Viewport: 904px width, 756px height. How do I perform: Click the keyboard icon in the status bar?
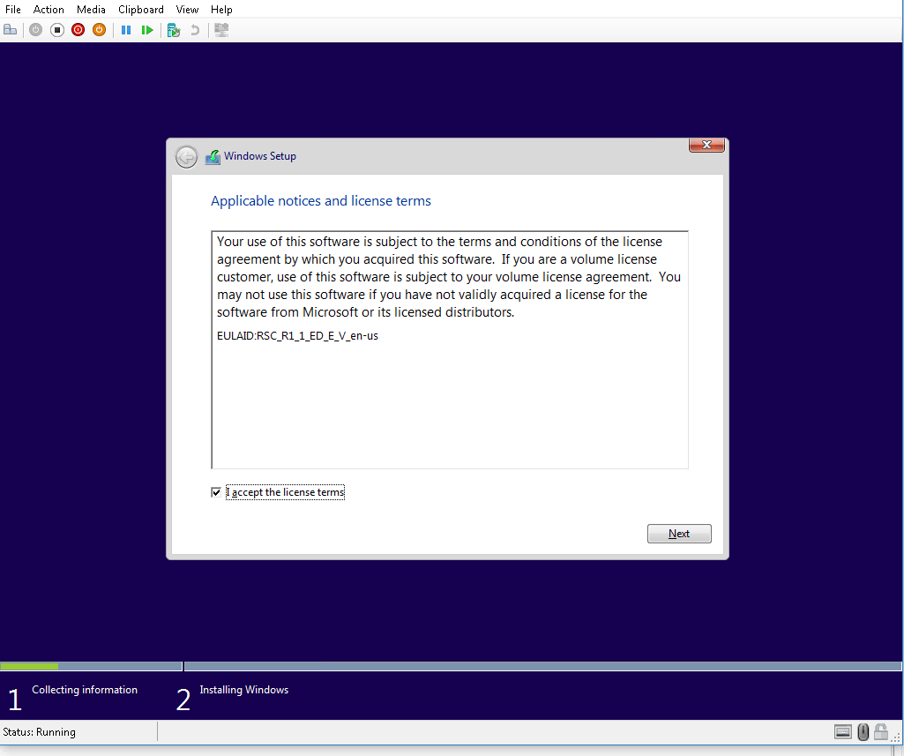point(843,732)
